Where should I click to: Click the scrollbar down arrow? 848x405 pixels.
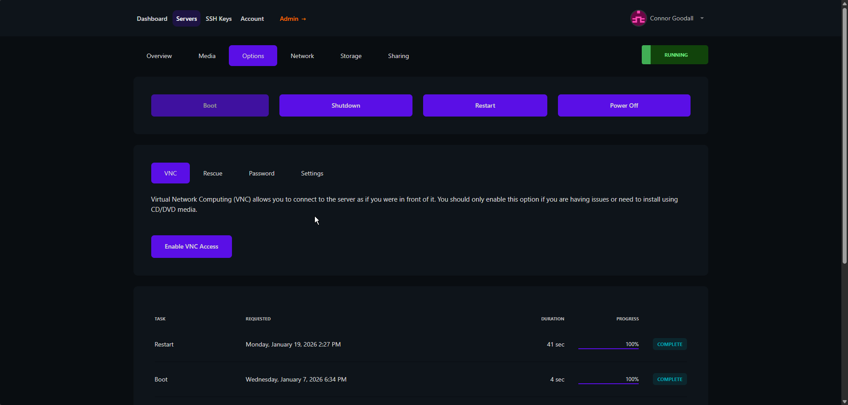[x=844, y=401]
